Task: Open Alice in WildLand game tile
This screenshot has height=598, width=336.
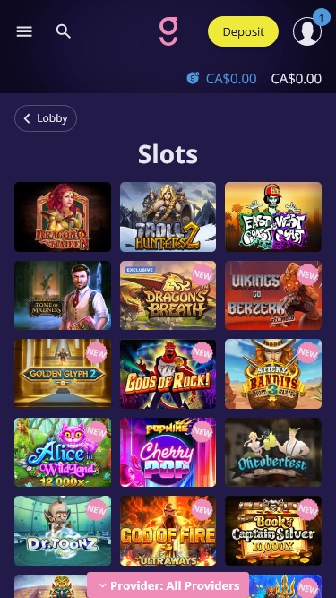Action: coord(63,453)
